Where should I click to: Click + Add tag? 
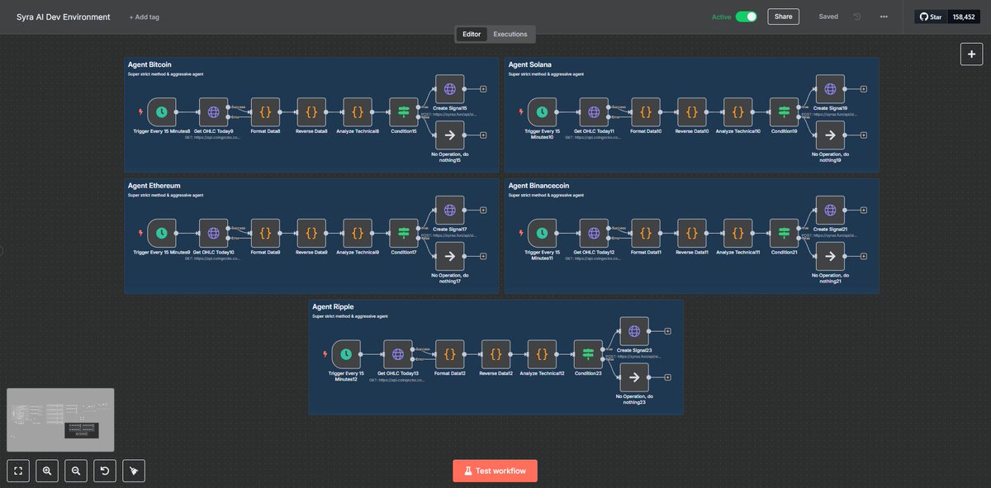pos(145,17)
